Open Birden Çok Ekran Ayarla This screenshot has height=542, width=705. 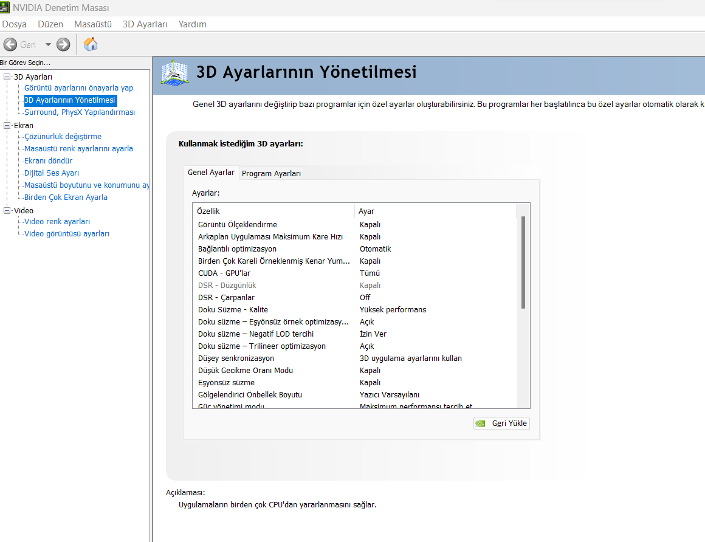(x=66, y=197)
